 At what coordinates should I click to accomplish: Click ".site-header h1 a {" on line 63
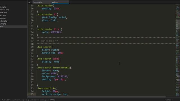[x=49, y=29]
